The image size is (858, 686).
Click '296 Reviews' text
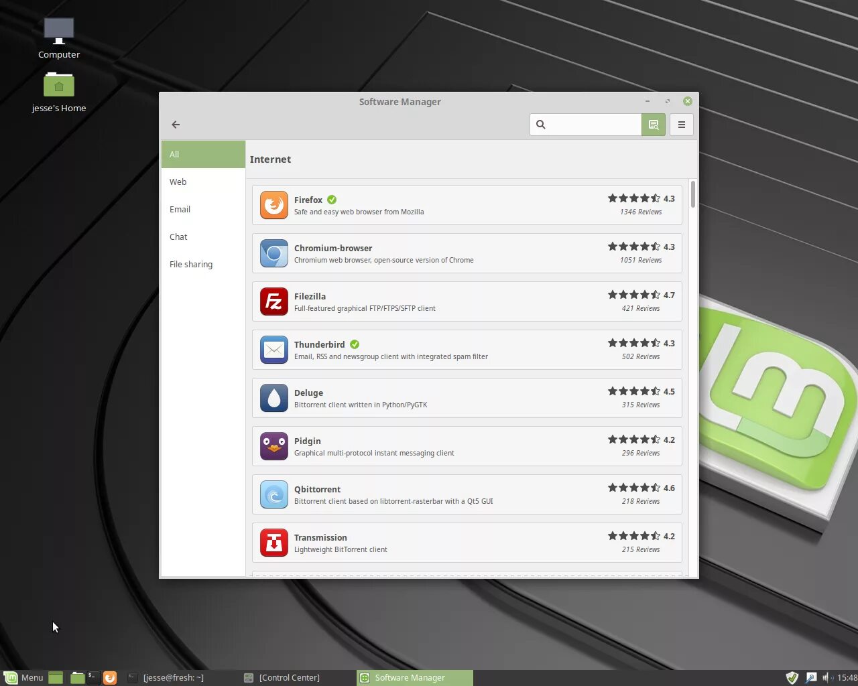641,453
